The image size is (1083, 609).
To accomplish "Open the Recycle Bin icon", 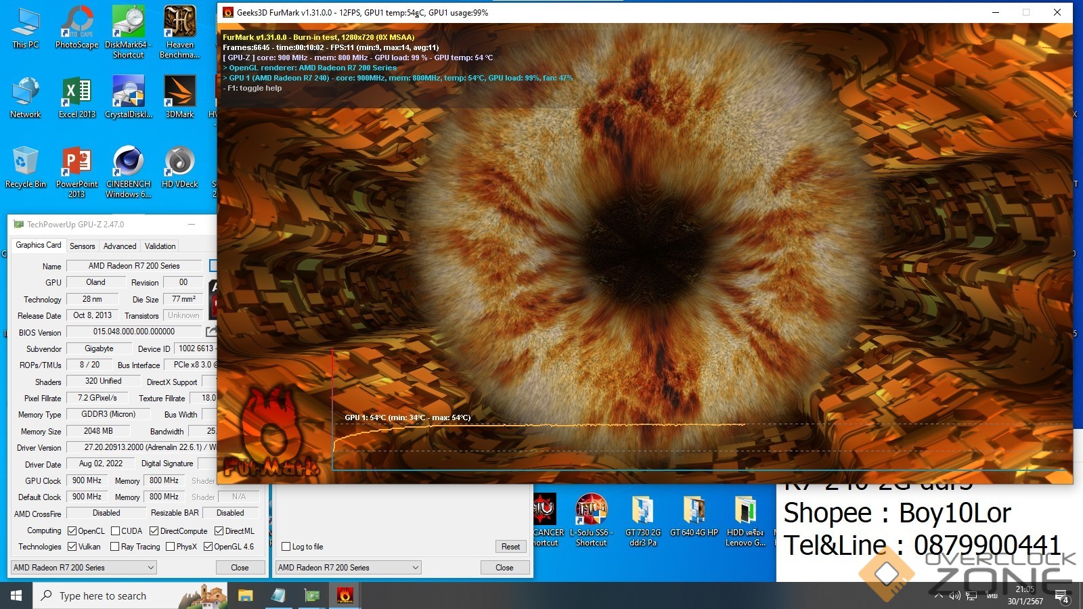I will tap(26, 166).
